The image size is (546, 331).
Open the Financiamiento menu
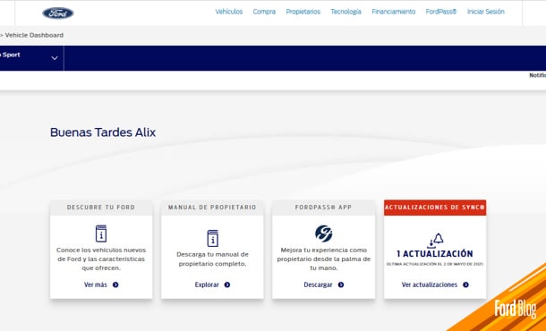394,12
